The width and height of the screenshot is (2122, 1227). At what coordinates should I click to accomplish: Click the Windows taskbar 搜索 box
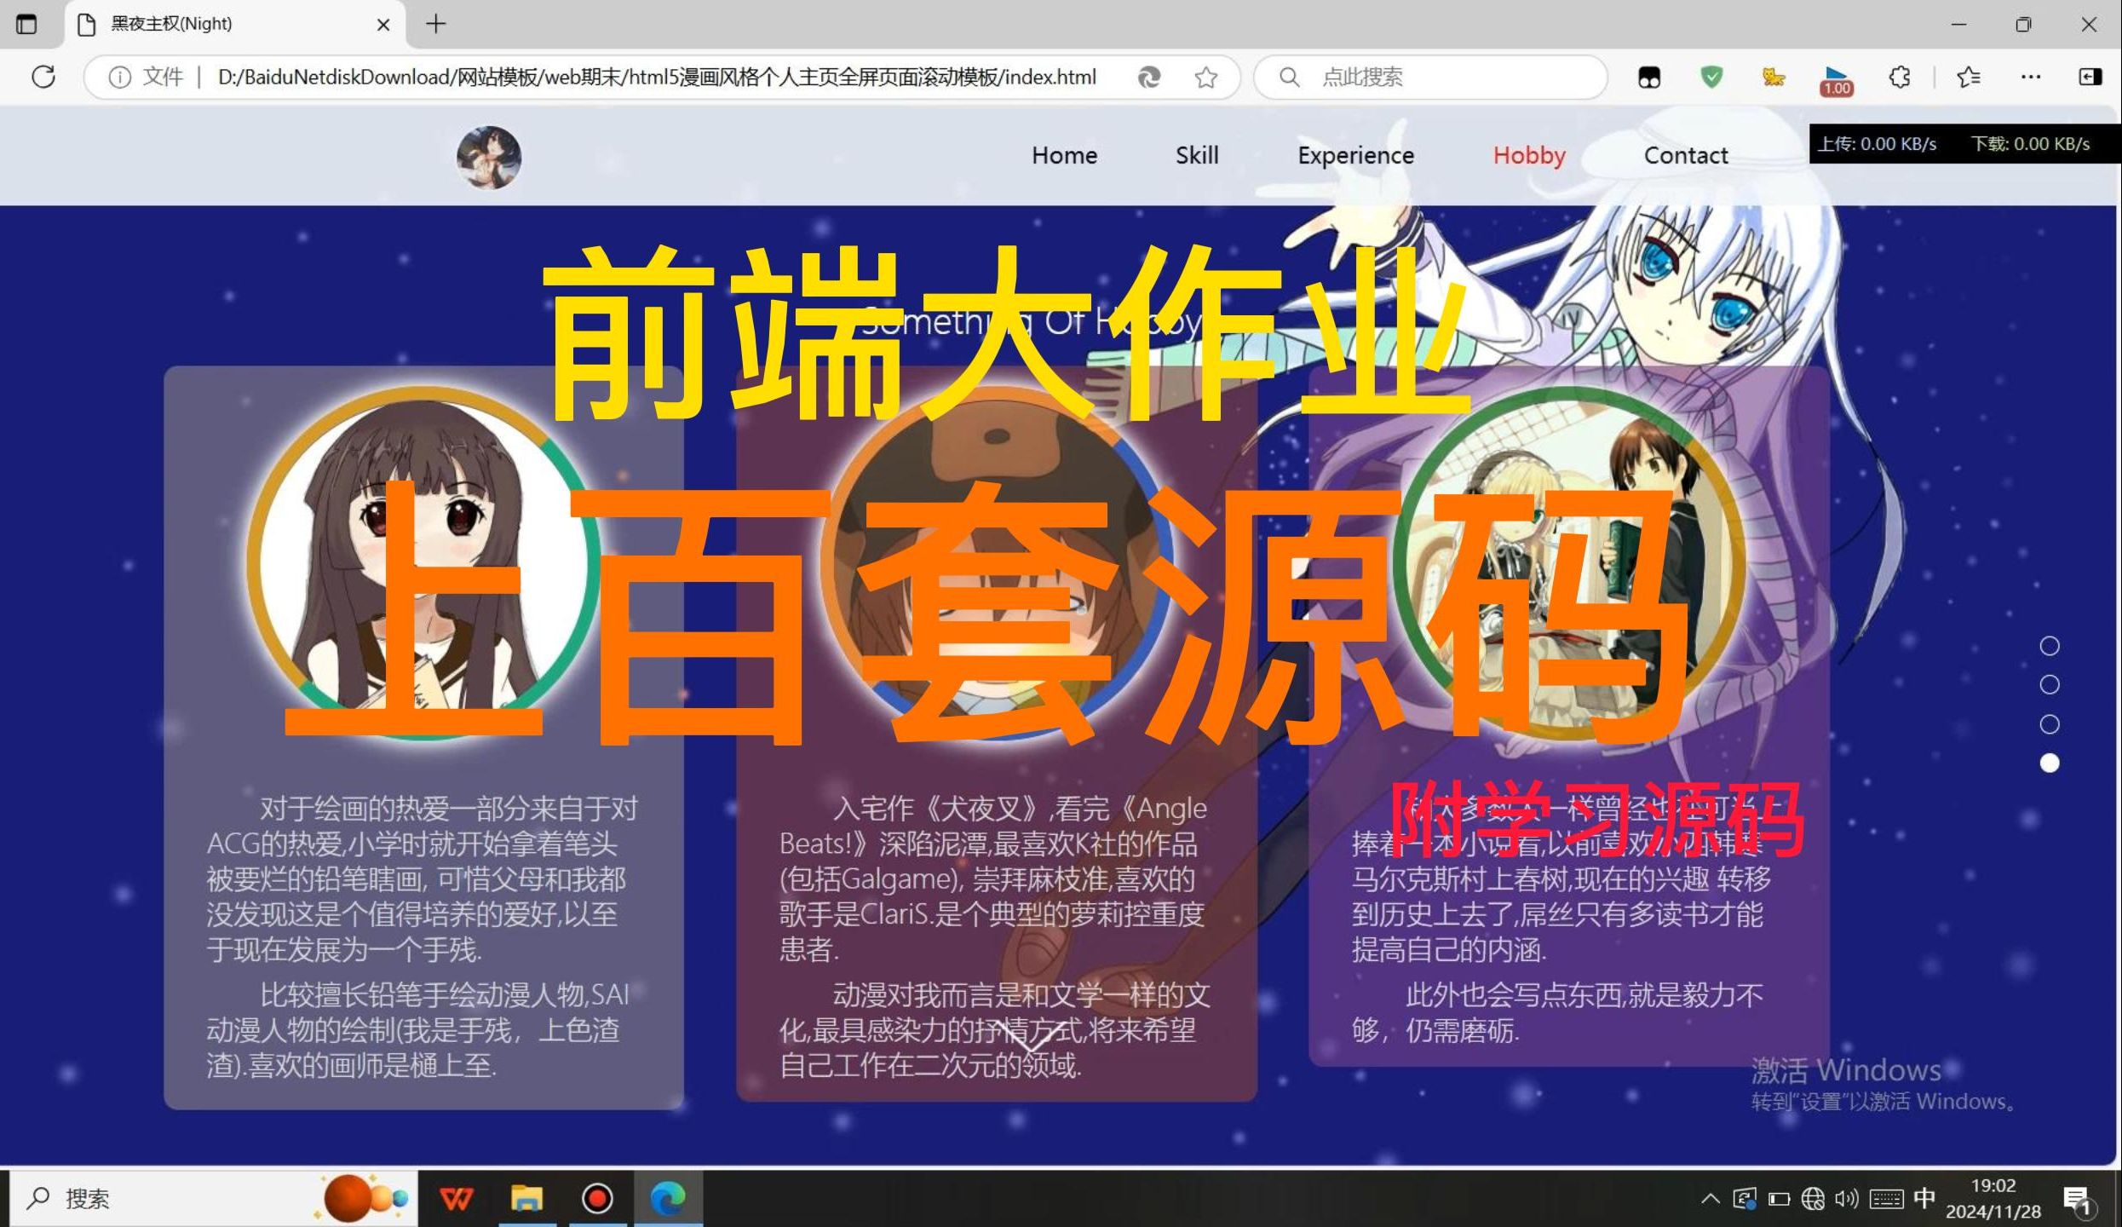(213, 1198)
